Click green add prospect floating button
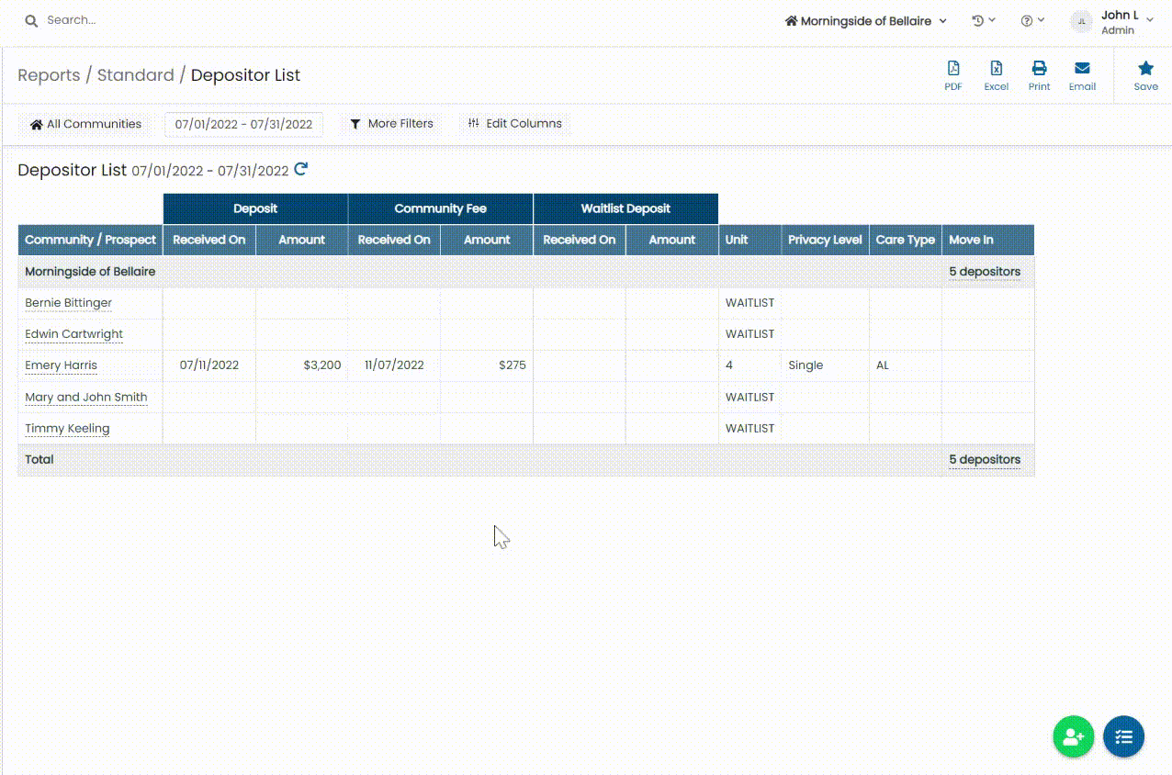This screenshot has width=1172, height=775. pos(1073,736)
